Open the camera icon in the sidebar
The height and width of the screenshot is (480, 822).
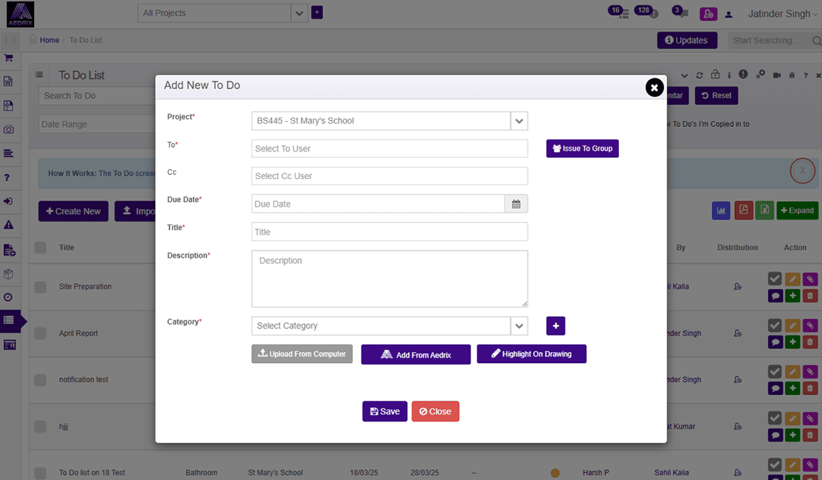pos(9,129)
